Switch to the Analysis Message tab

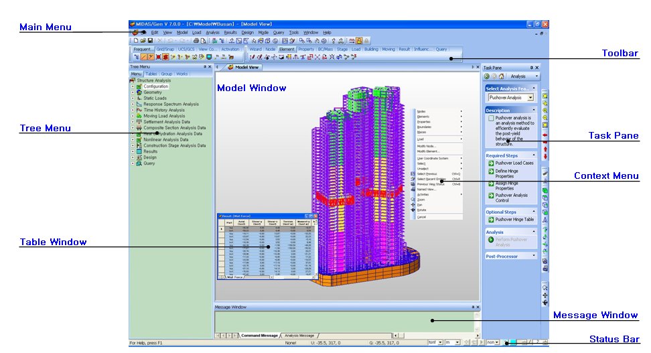[299, 335]
